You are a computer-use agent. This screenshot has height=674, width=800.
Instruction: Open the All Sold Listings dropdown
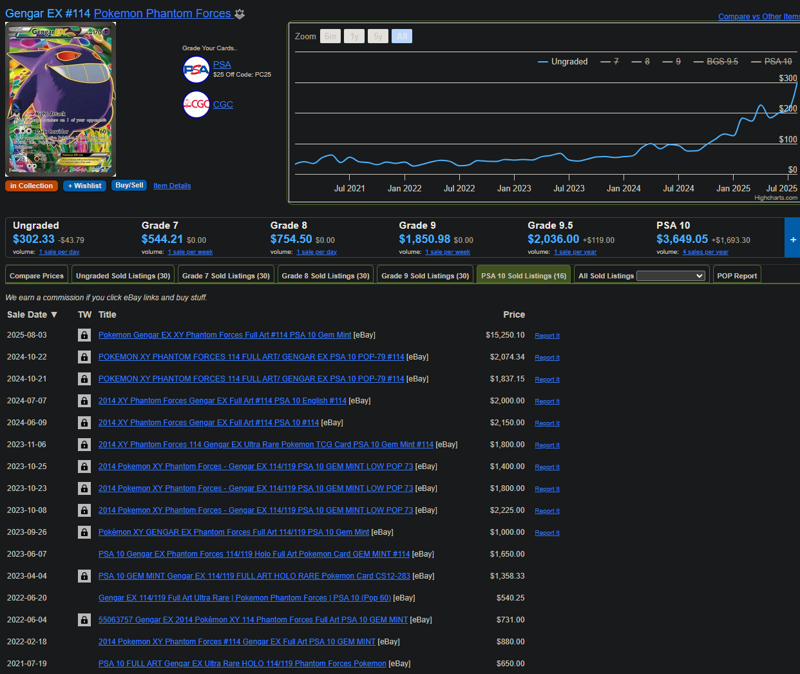coord(671,276)
